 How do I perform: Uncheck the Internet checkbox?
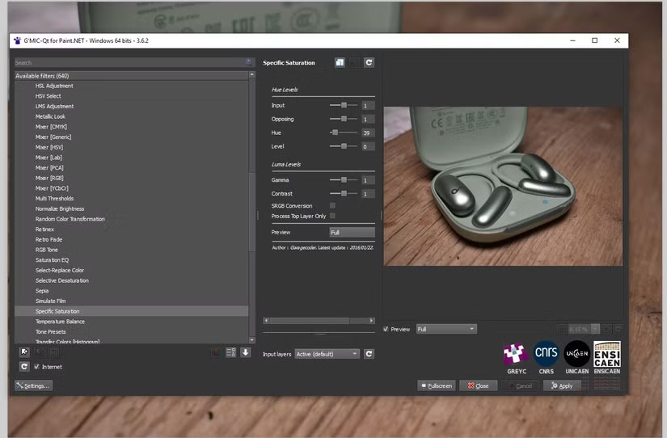pos(37,367)
